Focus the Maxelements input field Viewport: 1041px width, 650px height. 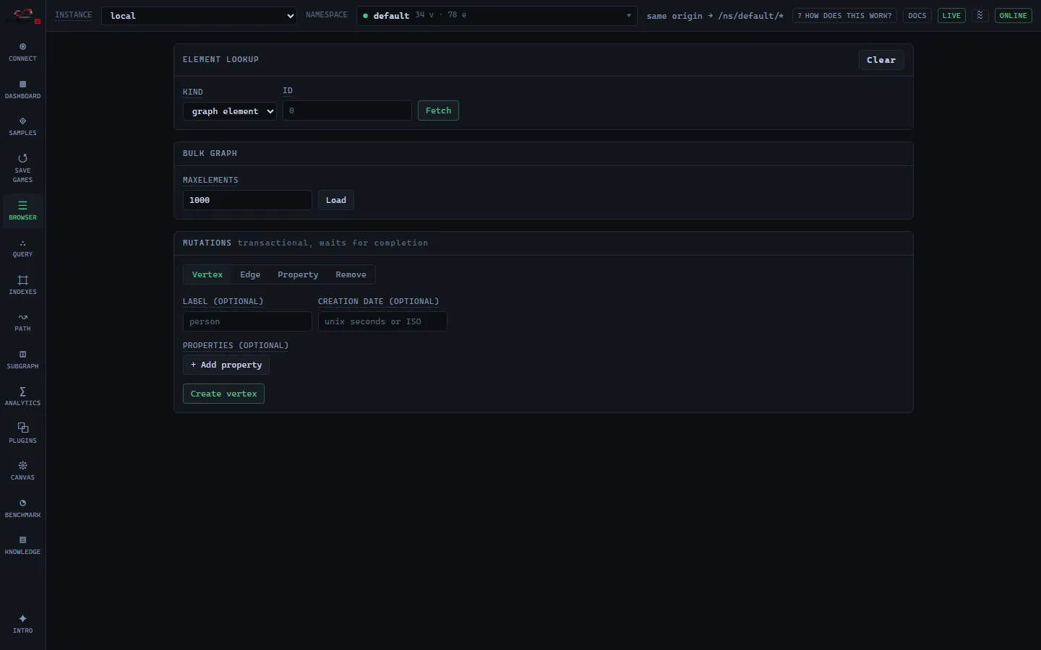(x=247, y=200)
